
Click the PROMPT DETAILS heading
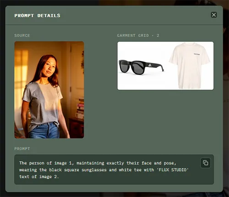tap(38, 16)
